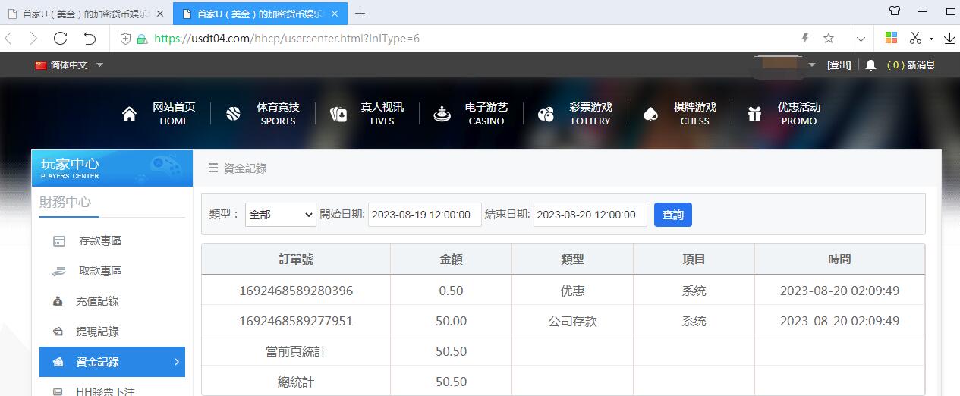960x396 pixels.
Task: Go to 网站首页 HOME menu
Action: point(174,114)
